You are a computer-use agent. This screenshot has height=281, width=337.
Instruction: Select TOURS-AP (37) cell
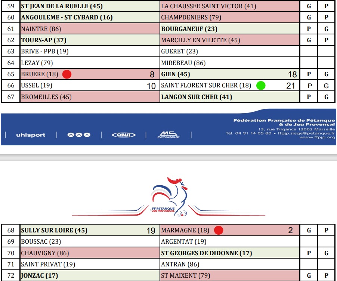(x=90, y=40)
